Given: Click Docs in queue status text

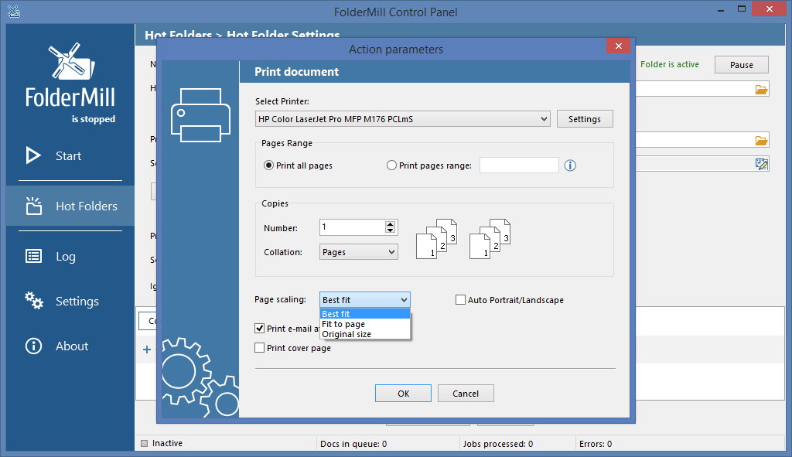Looking at the screenshot, I should pos(353,444).
